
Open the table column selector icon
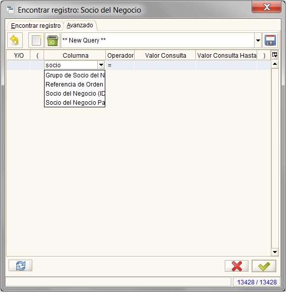pyautogui.click(x=275, y=55)
